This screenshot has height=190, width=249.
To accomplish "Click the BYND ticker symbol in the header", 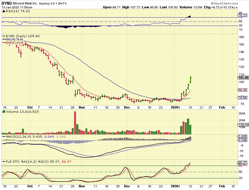I will (x=7, y=3).
